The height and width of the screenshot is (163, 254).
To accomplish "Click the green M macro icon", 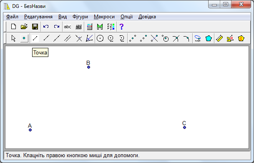I will (100, 27).
